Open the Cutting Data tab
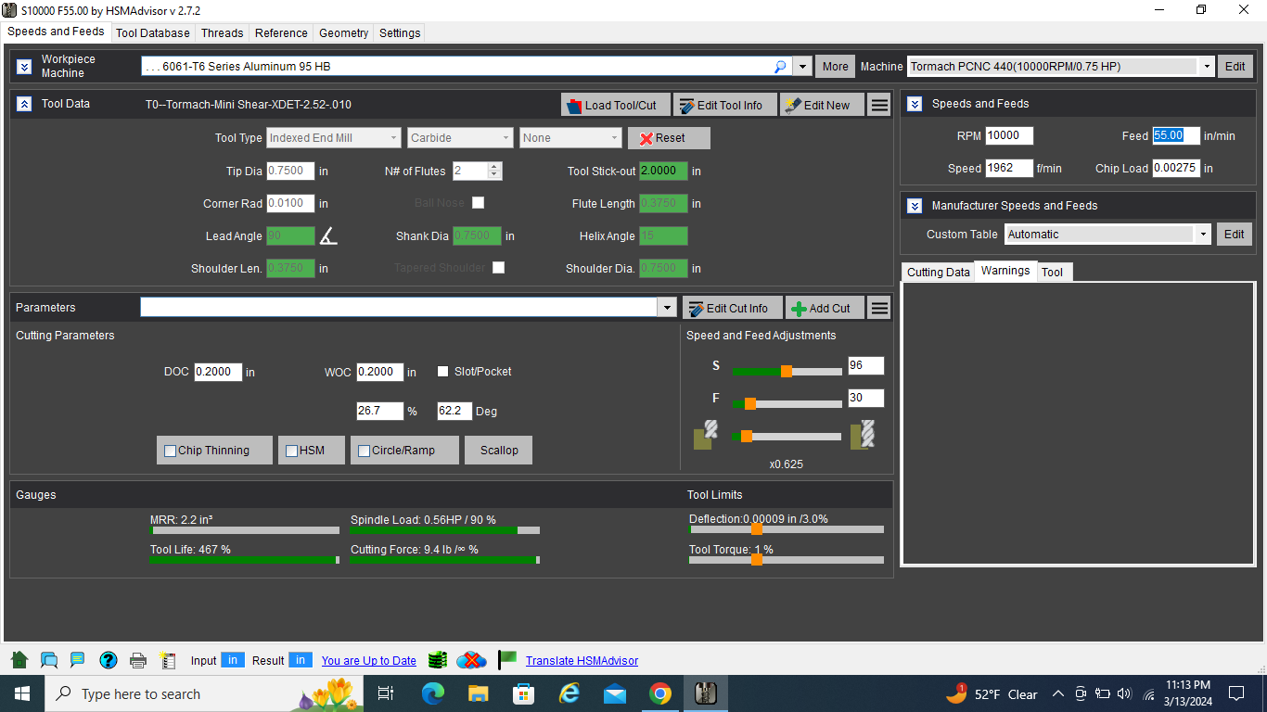 [x=938, y=272]
